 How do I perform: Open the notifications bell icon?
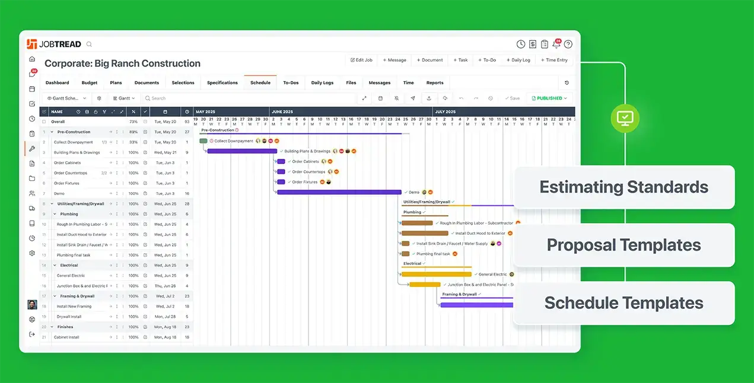tap(556, 44)
